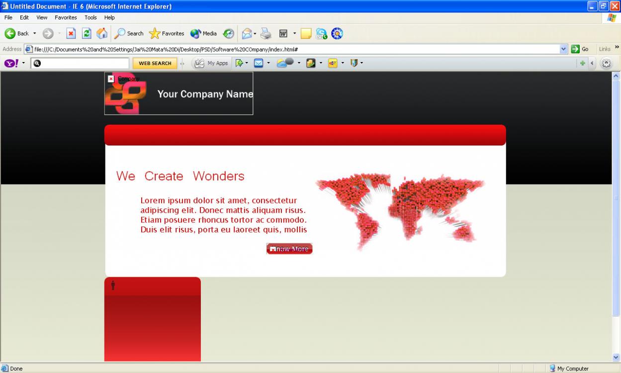Expand the eBay icon dropdown arrow

coord(343,63)
